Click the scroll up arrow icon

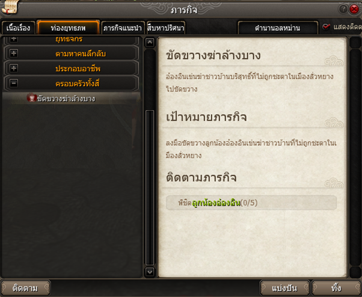pyautogui.click(x=150, y=42)
